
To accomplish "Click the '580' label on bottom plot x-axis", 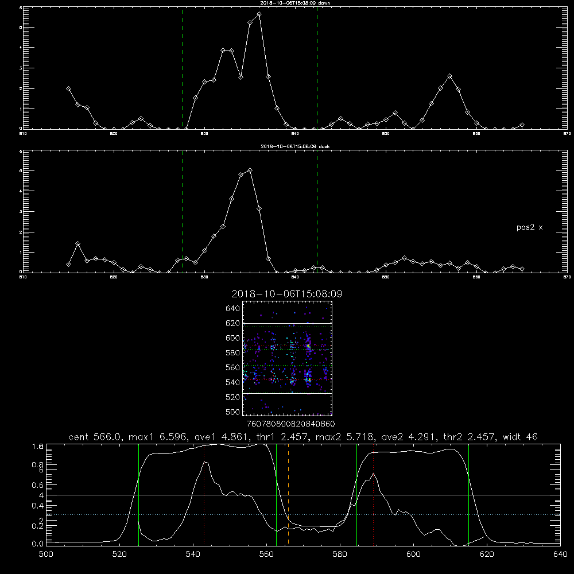I will click(340, 554).
